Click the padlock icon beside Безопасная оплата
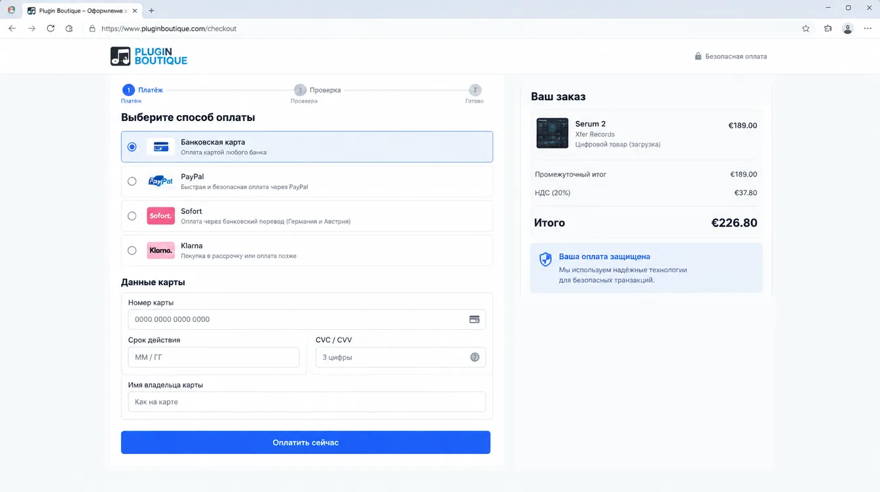 (x=698, y=56)
